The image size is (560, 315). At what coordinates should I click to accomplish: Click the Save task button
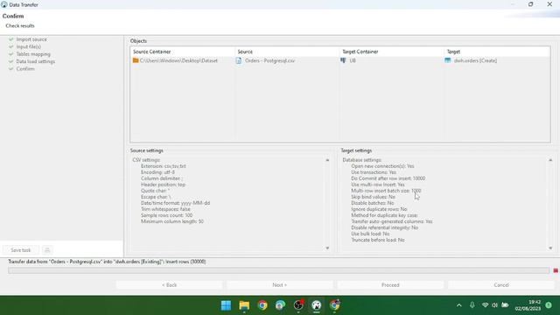pyautogui.click(x=21, y=250)
